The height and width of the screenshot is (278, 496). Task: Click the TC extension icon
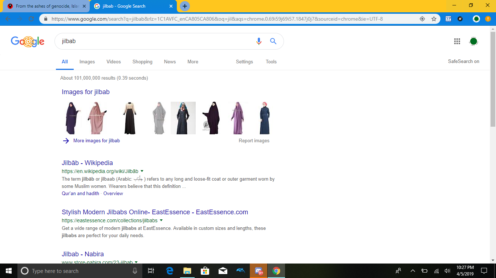tap(448, 19)
